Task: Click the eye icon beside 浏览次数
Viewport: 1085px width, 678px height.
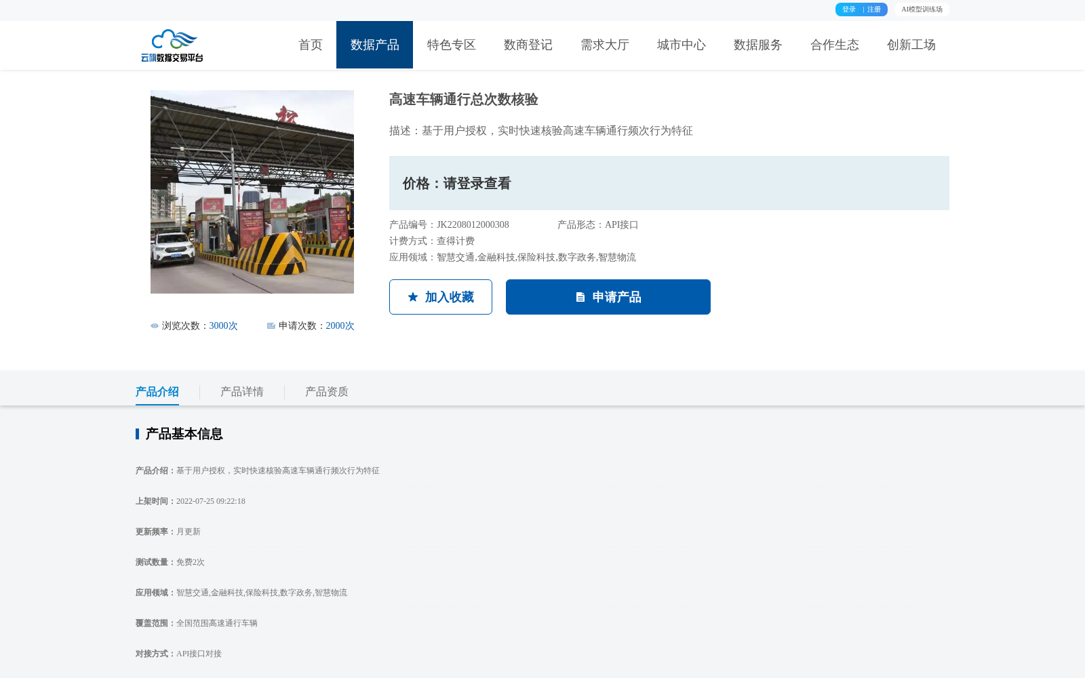Action: 155,326
